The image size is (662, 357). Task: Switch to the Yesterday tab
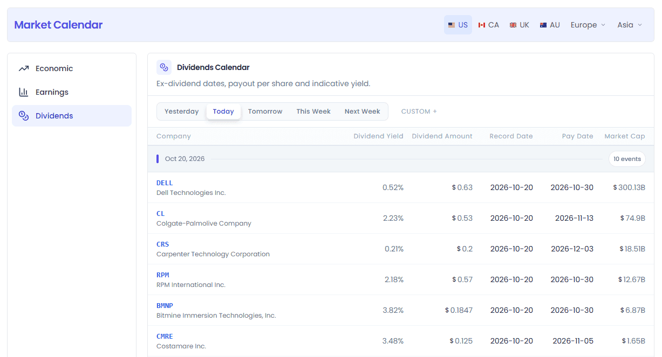[x=182, y=111]
